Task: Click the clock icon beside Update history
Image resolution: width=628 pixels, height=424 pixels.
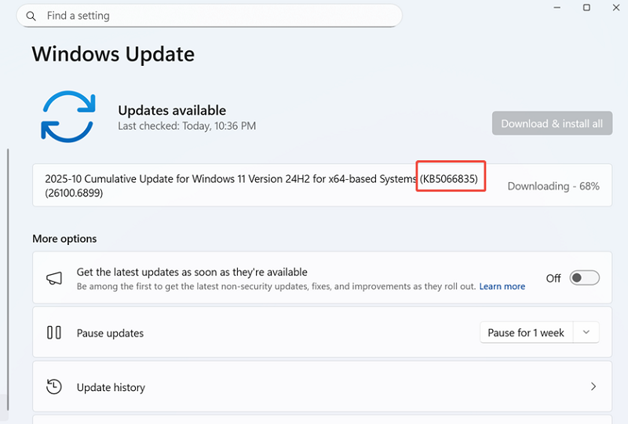Action: click(x=54, y=387)
